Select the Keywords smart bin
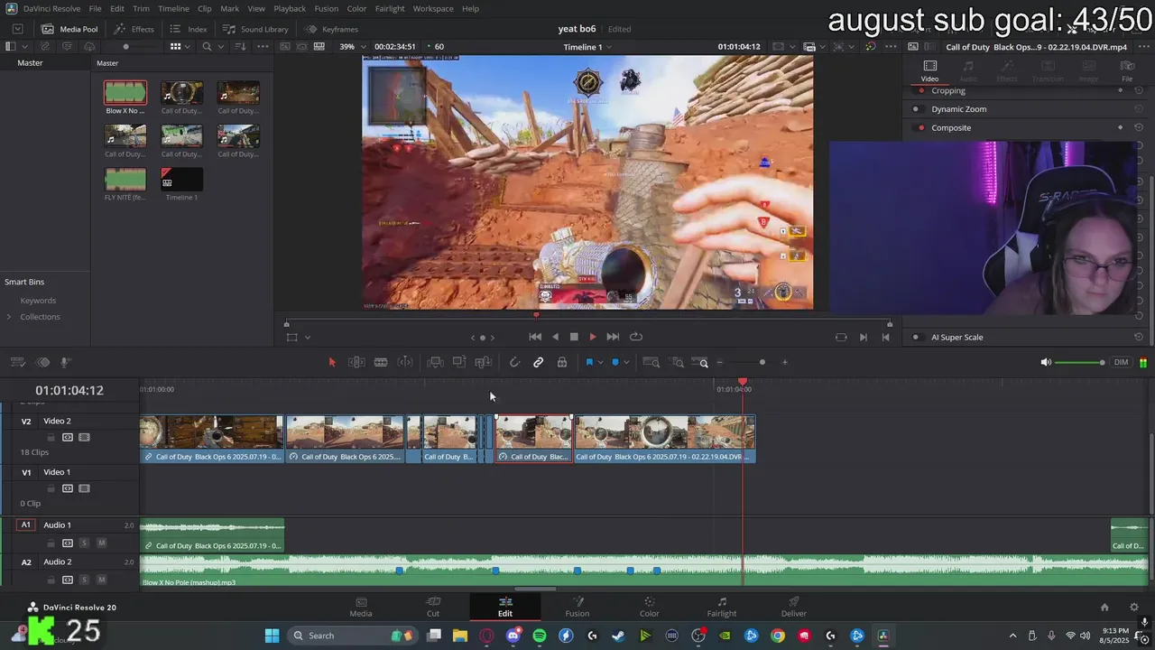This screenshot has width=1155, height=650. tap(38, 301)
